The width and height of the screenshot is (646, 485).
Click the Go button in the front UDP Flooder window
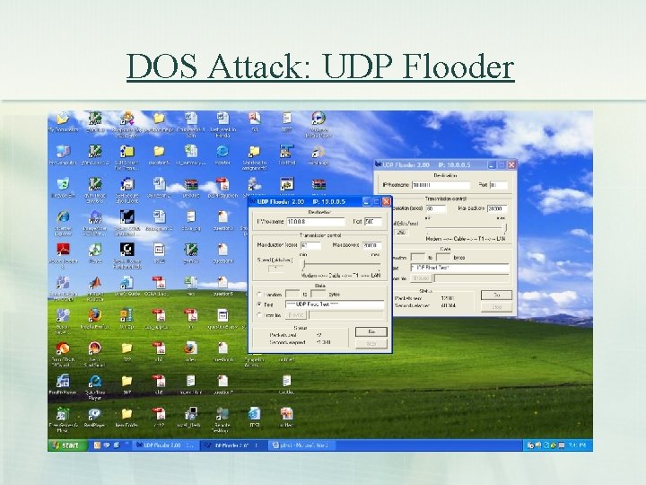pyautogui.click(x=371, y=331)
